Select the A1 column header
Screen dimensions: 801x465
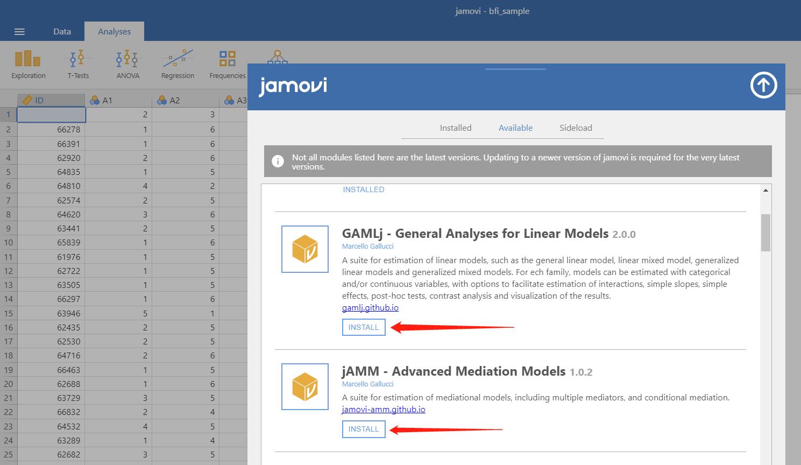pos(118,100)
